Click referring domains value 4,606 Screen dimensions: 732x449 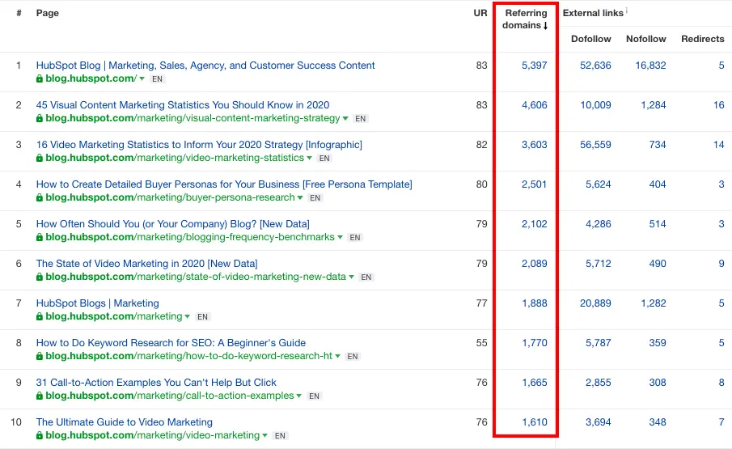tap(534, 105)
